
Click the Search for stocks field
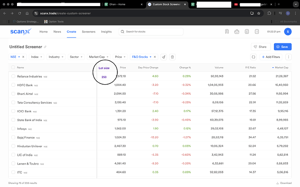(x=151, y=32)
